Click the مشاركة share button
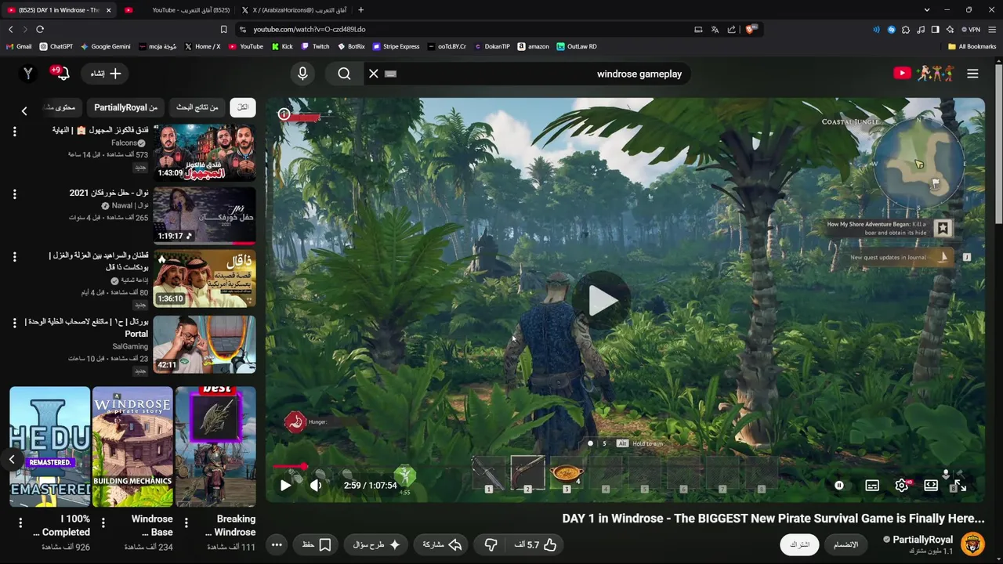1003x564 pixels. tap(442, 544)
